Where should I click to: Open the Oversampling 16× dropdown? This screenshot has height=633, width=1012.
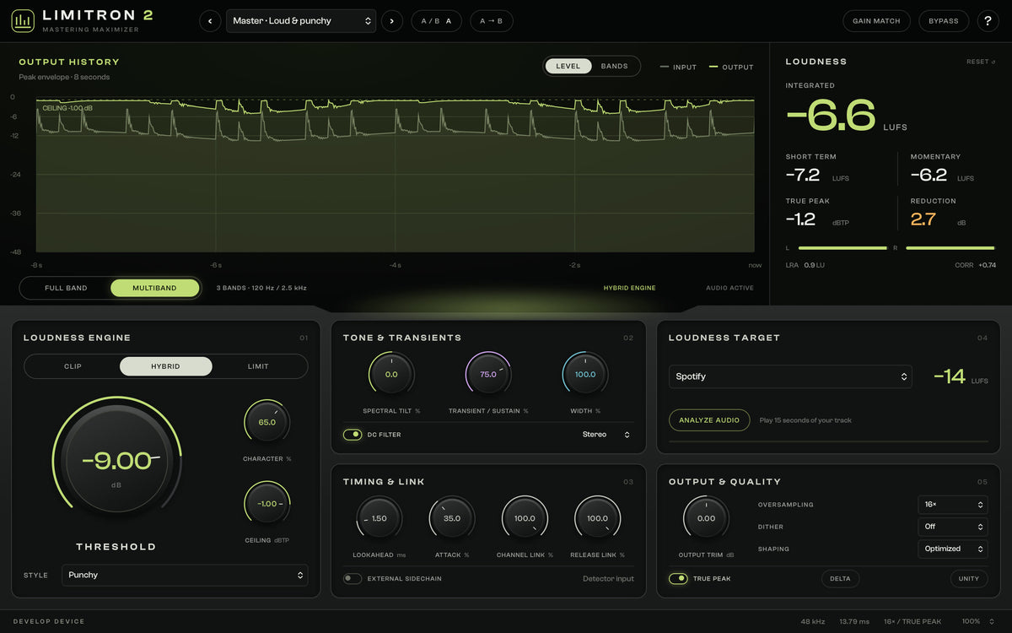click(953, 505)
